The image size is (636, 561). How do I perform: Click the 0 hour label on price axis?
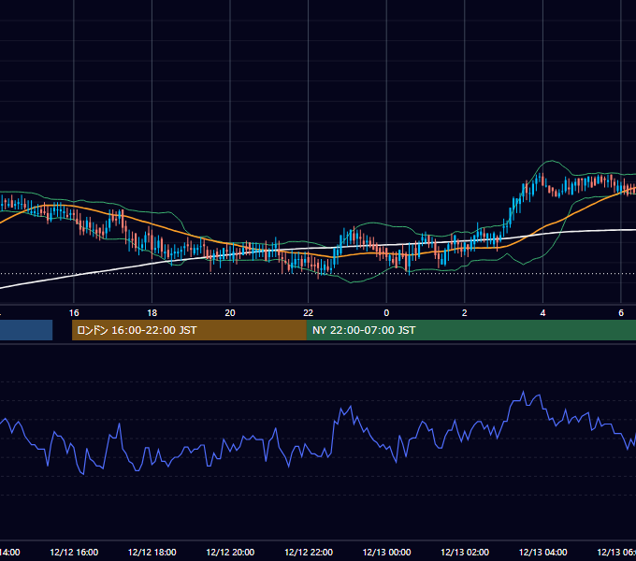pos(386,312)
